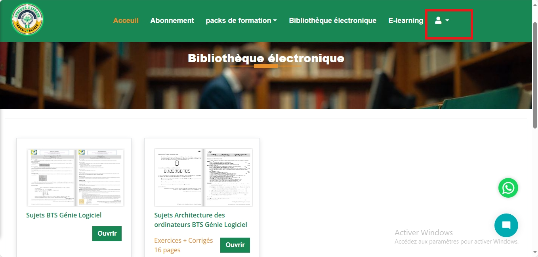Click the user profile icon in navbar
The height and width of the screenshot is (257, 538).
[438, 20]
